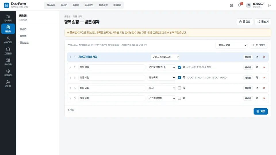Uncheck required for 방문 시간
Image resolution: width=276 pixels, height=155 pixels.
(x=179, y=77)
